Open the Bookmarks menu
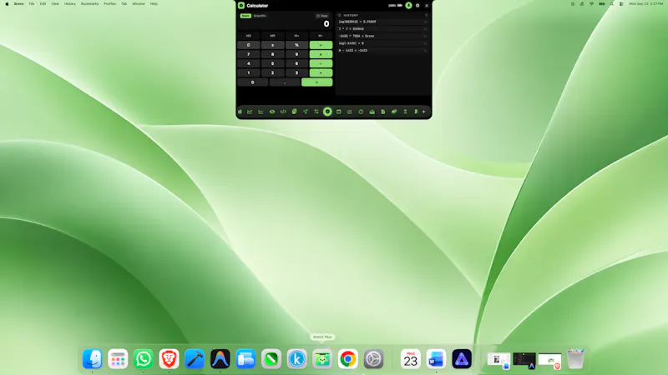 point(89,4)
